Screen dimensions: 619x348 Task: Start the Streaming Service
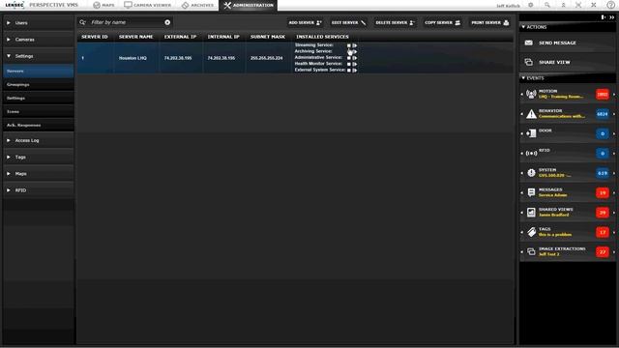[x=355, y=45]
